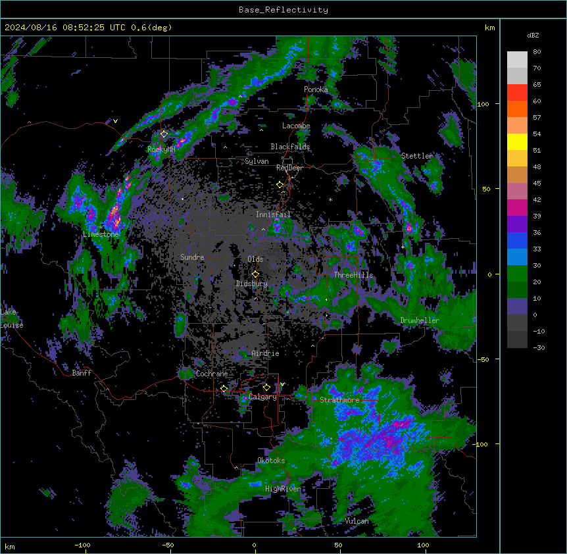
Task: Click the Lake Louise label
Action: pyautogui.click(x=11, y=318)
